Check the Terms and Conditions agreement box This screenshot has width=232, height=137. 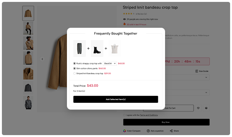click(x=124, y=115)
